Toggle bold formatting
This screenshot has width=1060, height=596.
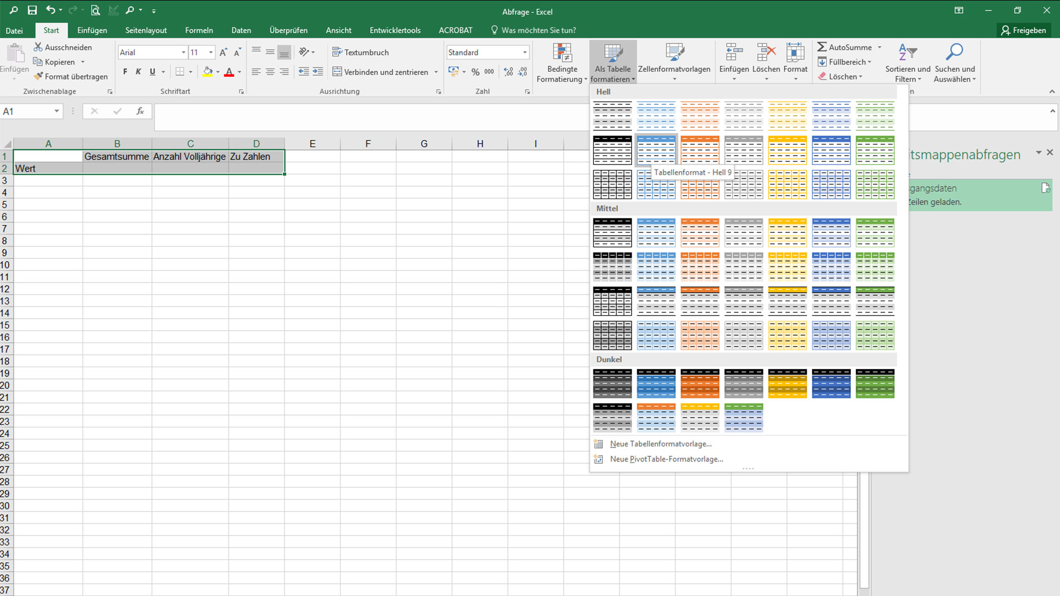click(x=125, y=71)
